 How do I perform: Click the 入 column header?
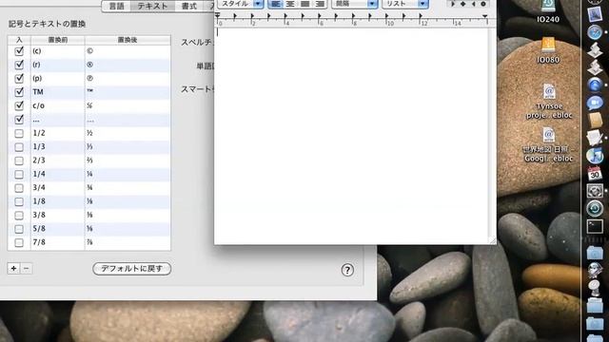click(x=19, y=40)
